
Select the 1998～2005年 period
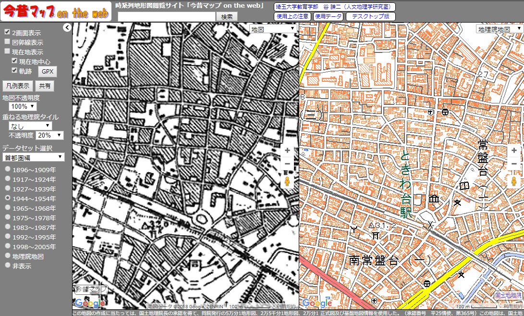(7, 246)
